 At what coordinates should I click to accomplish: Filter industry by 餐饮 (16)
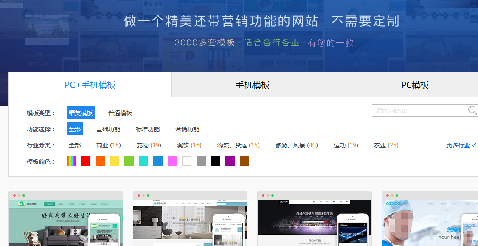[189, 145]
